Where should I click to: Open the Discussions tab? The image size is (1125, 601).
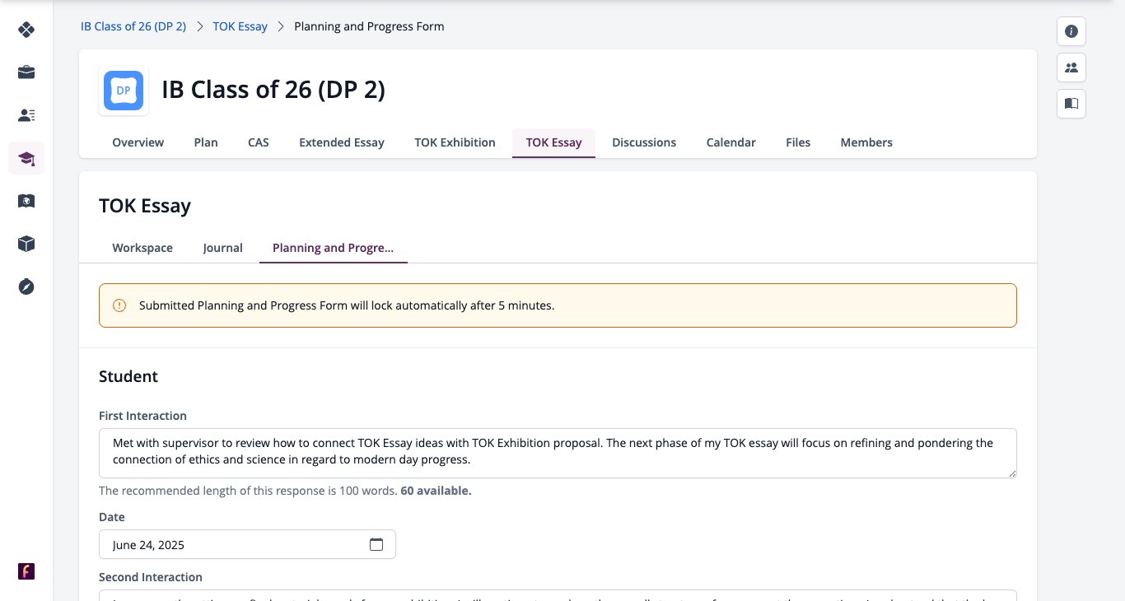644,142
